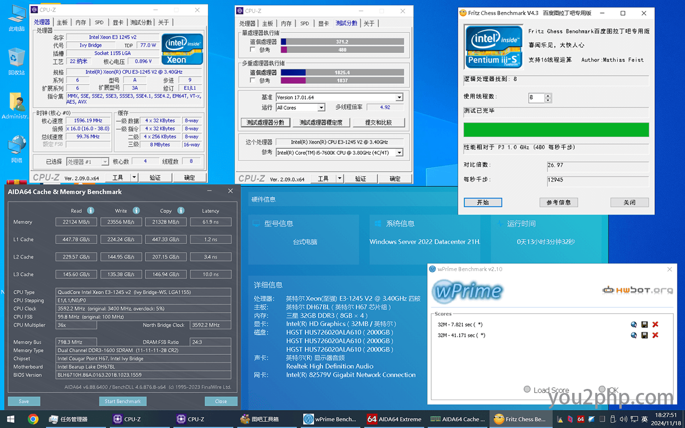Click the 英 input method indicator
The image size is (685, 428).
[644, 419]
